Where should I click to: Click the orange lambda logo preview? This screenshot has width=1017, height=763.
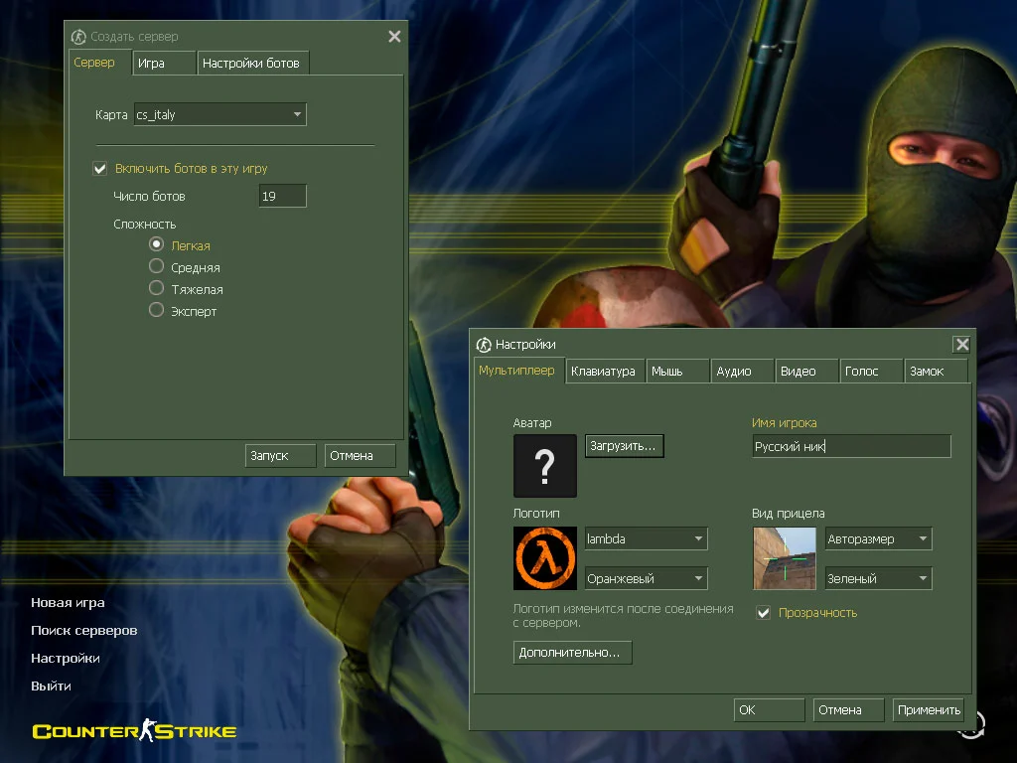[x=545, y=558]
